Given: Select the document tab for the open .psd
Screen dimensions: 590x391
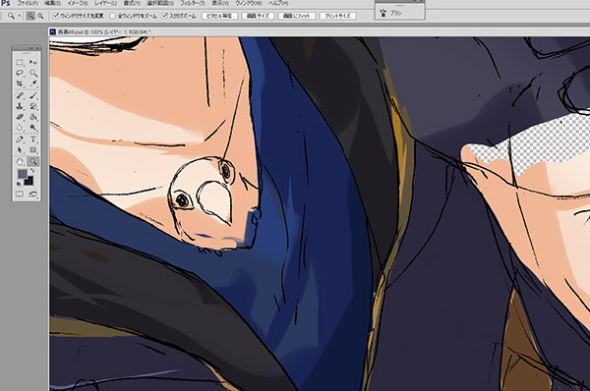Looking at the screenshot, I should [100, 32].
